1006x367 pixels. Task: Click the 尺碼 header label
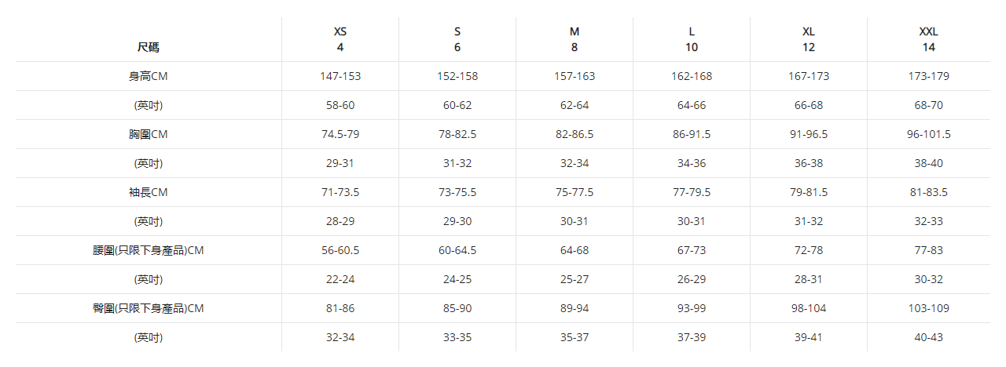coord(148,47)
